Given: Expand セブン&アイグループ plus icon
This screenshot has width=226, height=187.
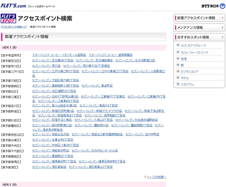Looking at the screenshot, I should click(x=178, y=45).
